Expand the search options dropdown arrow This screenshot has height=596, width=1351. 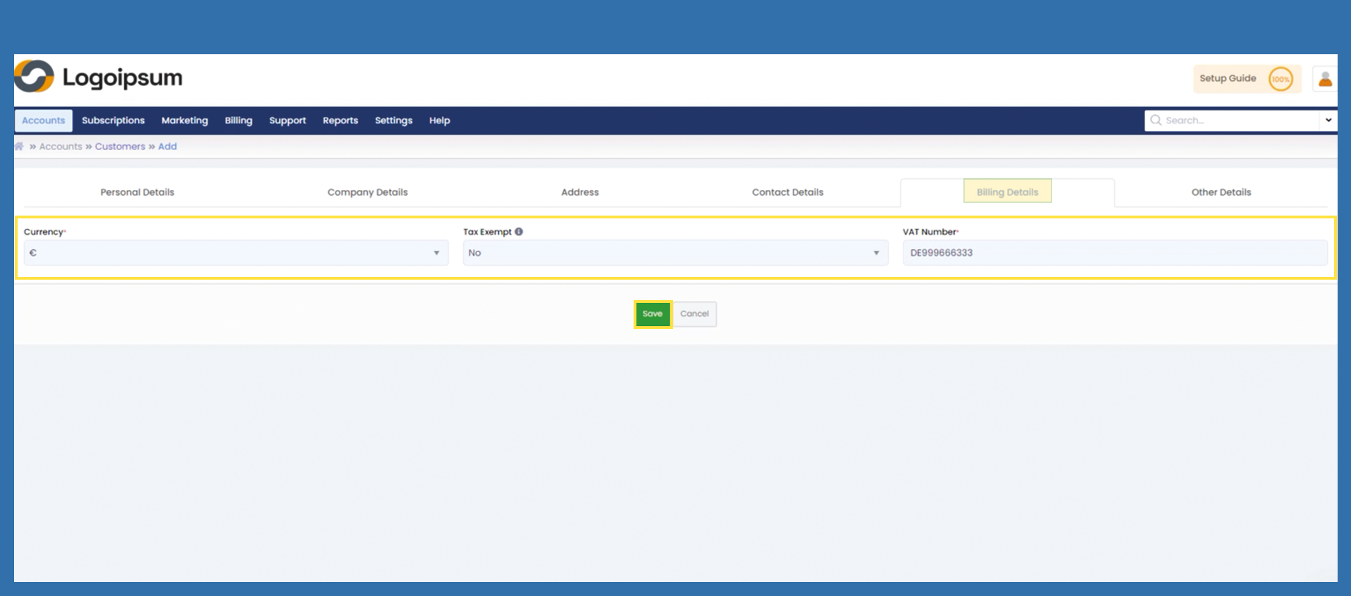[x=1328, y=120]
